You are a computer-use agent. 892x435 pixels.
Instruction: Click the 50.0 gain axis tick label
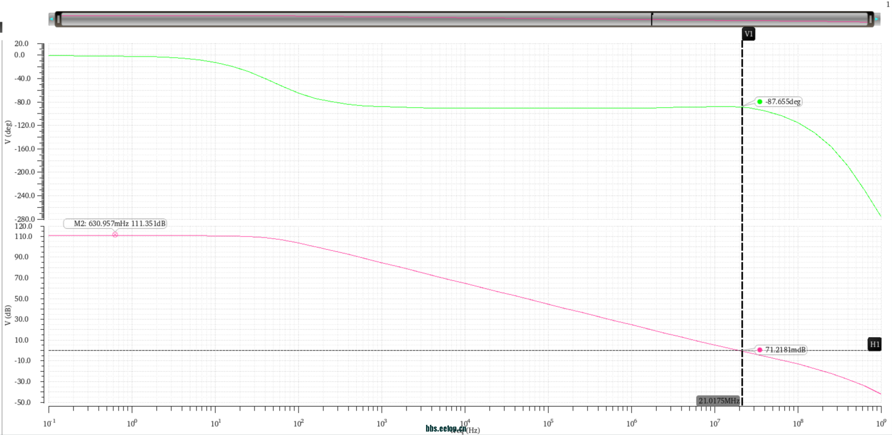point(21,299)
